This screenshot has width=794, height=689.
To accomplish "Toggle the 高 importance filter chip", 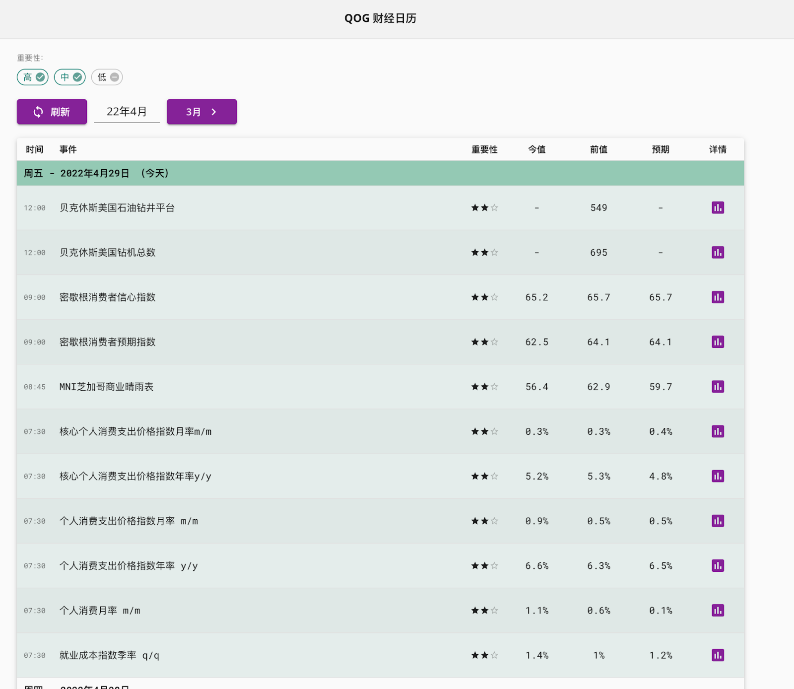I will [x=33, y=77].
